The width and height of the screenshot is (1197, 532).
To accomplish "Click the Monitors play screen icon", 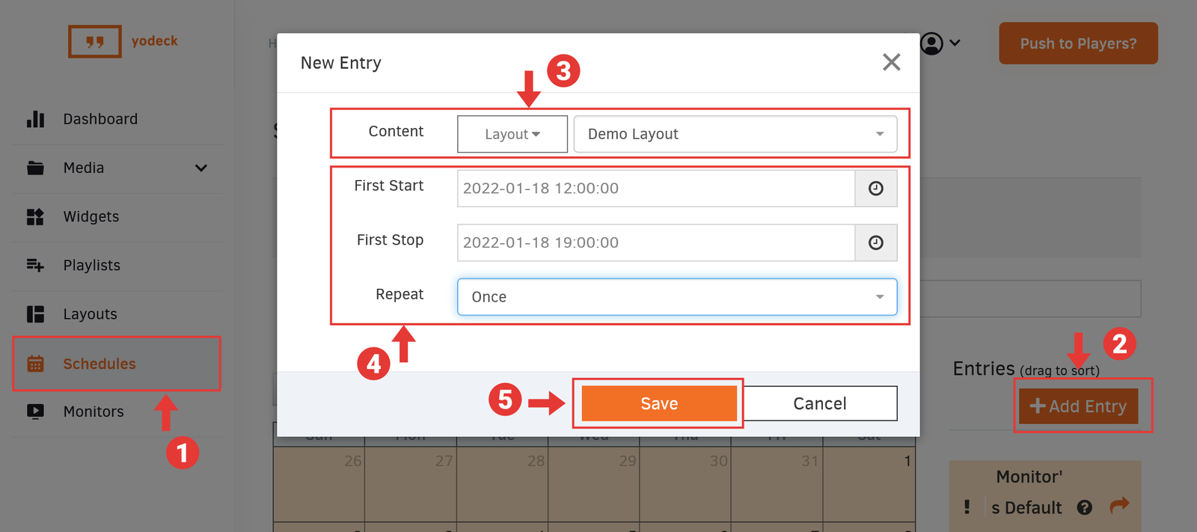I will tap(35, 412).
